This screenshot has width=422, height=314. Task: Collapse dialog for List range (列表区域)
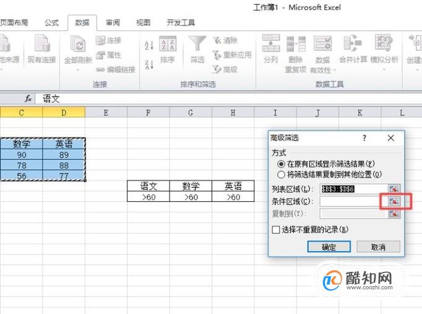394,189
